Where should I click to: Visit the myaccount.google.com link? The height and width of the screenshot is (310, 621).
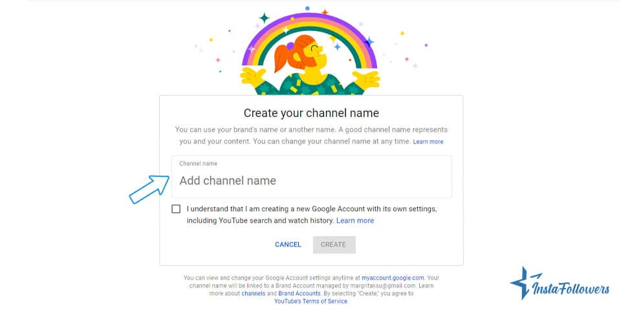393,278
